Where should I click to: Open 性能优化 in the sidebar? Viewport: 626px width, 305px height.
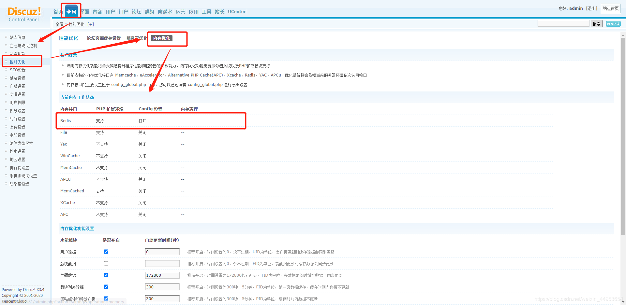click(x=18, y=62)
